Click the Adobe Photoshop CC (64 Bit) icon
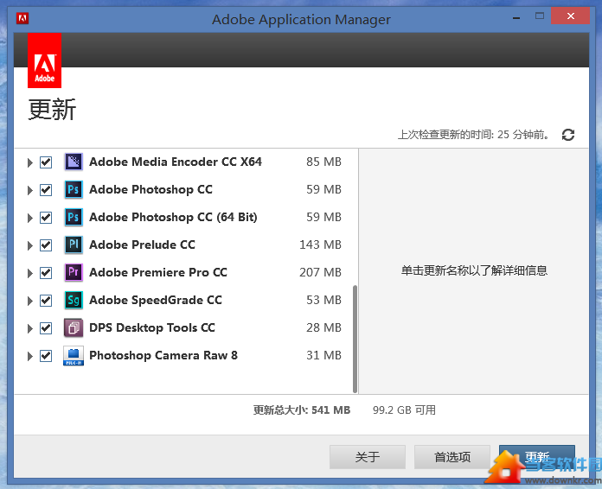The height and width of the screenshot is (489, 602). [74, 217]
